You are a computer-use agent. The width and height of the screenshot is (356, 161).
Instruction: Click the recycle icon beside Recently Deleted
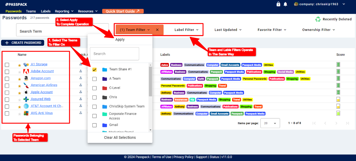pos(318,19)
